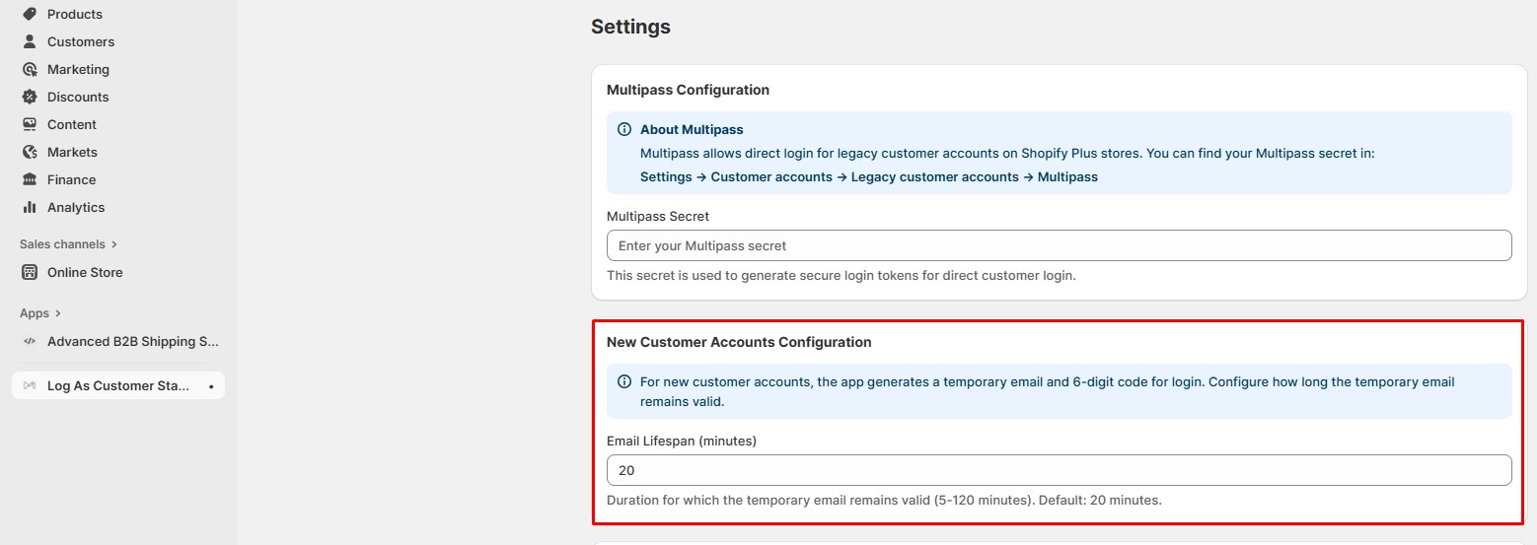Expand the Sales channels section

[114, 243]
